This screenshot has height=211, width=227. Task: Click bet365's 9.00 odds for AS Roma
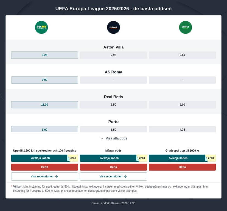[x=44, y=80]
